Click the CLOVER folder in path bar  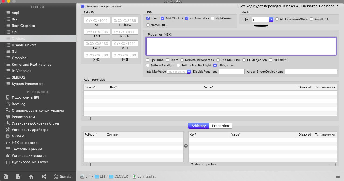[x=119, y=176]
